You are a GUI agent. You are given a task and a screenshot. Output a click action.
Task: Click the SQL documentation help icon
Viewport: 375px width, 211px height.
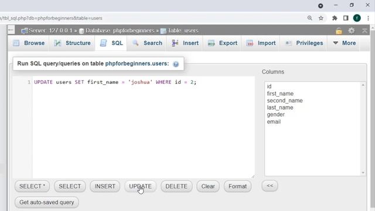[176, 64]
